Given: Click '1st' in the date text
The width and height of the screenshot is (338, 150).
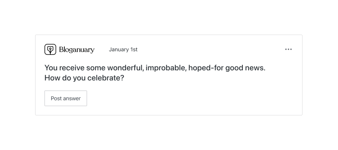Looking at the screenshot, I should coord(134,50).
